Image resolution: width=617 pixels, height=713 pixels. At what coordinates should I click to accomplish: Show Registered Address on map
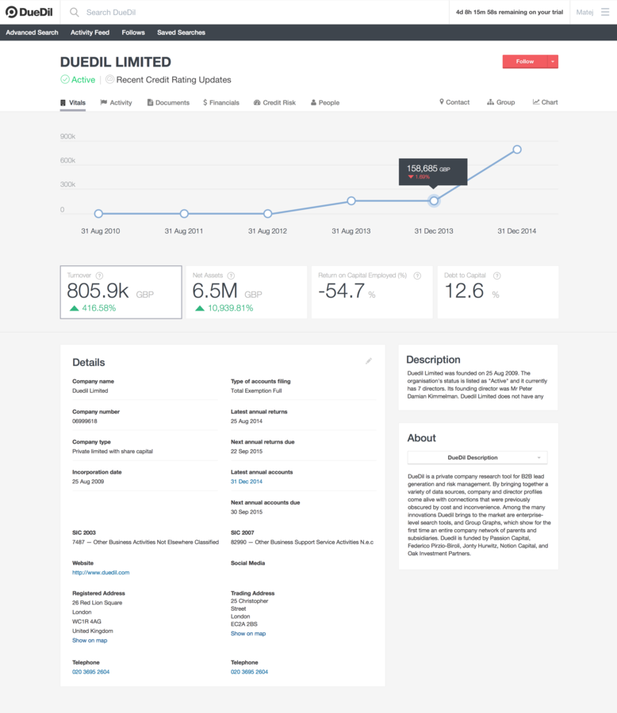coord(90,640)
